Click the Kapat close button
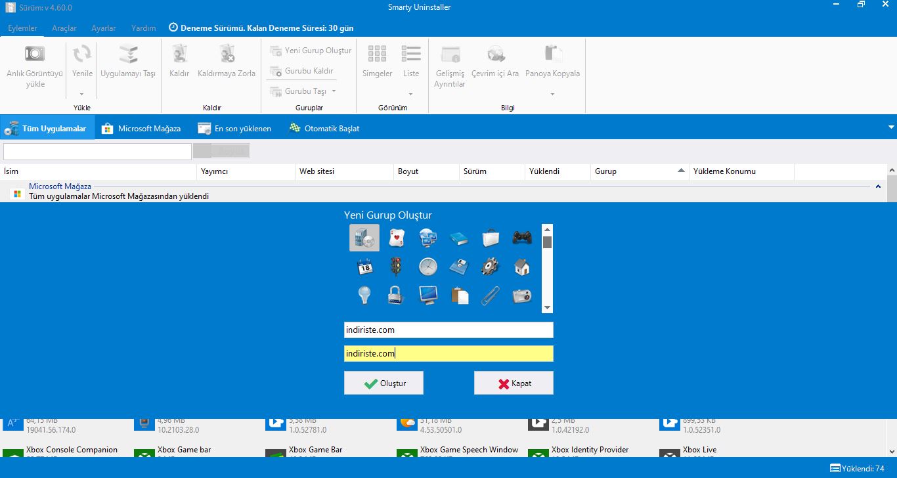The height and width of the screenshot is (478, 897). click(514, 383)
